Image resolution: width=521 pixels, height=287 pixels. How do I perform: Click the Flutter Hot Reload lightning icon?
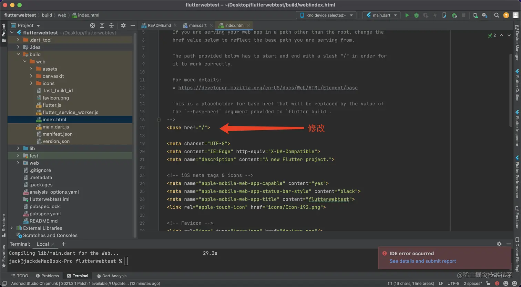[435, 15]
